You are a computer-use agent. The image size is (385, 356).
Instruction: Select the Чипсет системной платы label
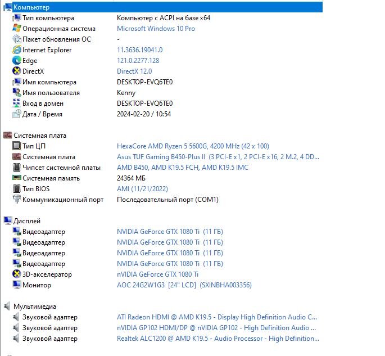coord(62,168)
